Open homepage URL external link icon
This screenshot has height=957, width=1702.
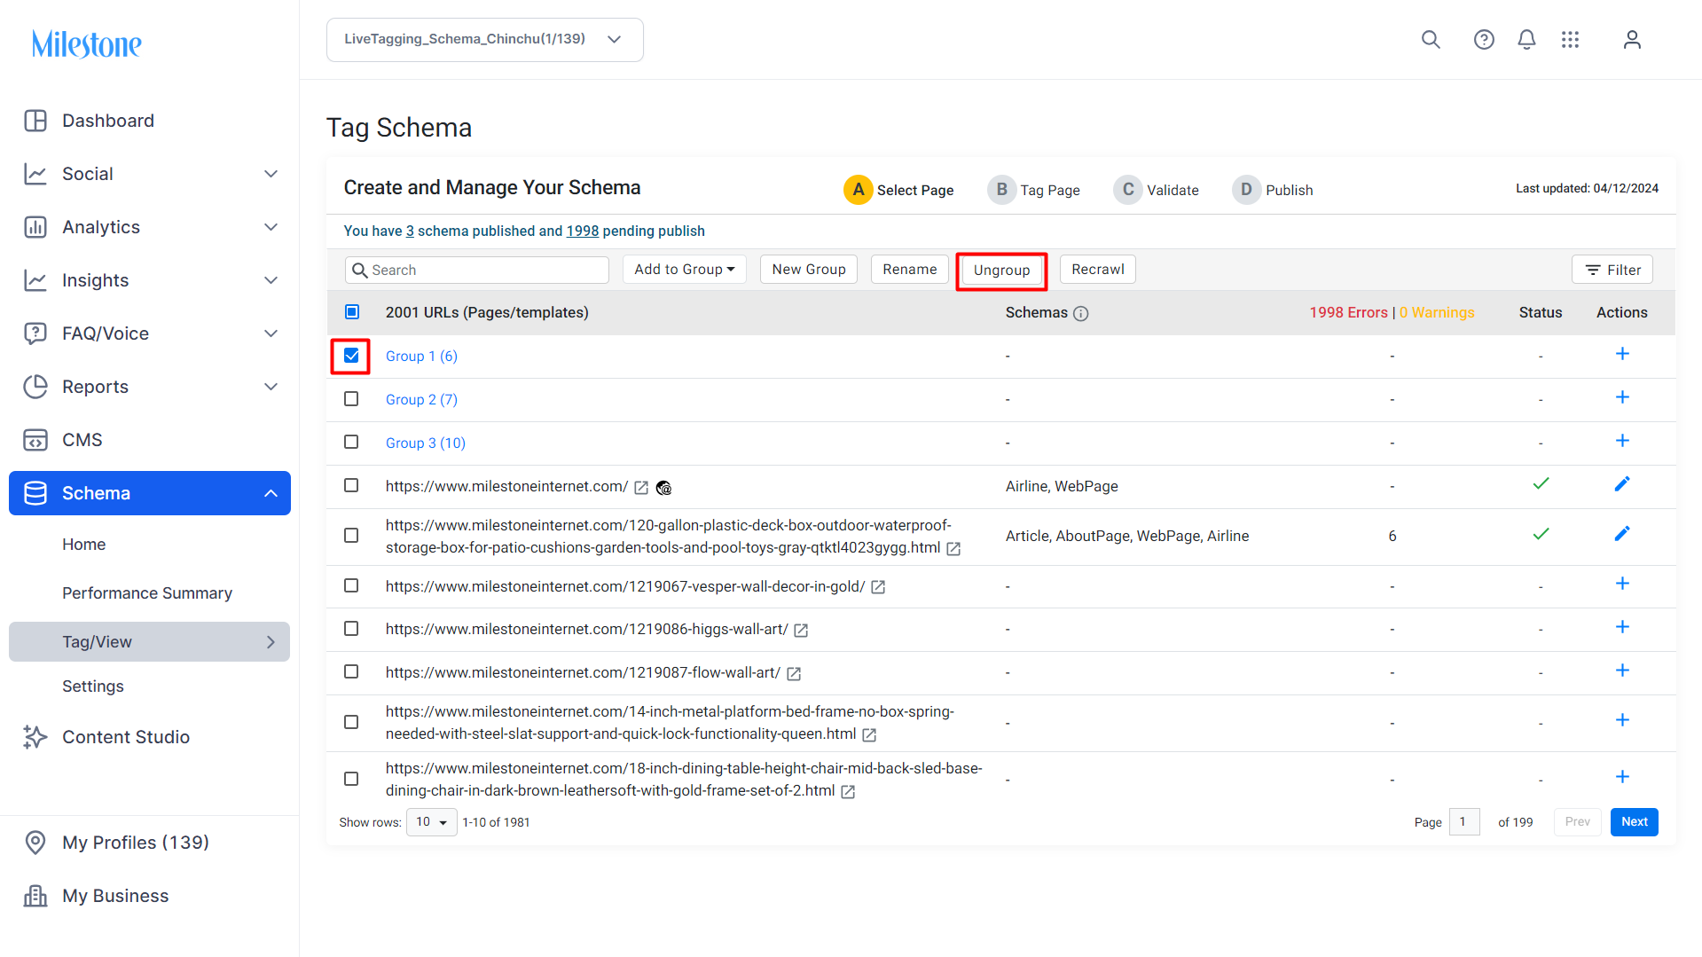[x=641, y=488]
